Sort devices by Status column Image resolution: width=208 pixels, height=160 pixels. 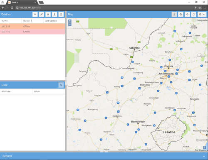(32, 21)
